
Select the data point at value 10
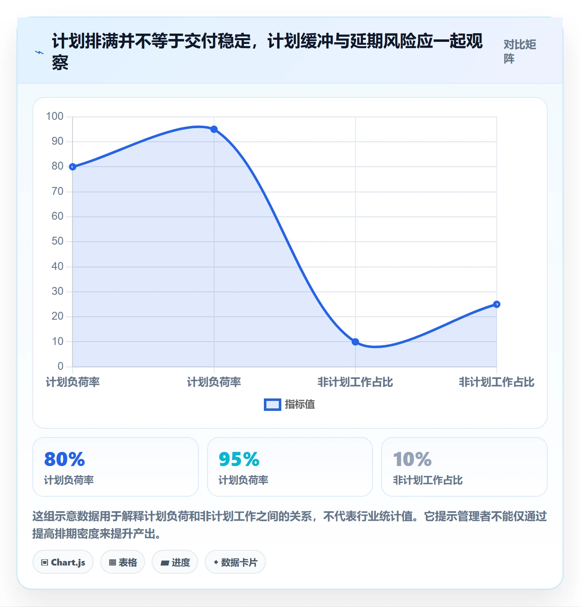[355, 342]
